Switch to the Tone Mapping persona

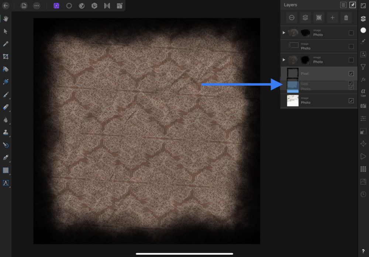(107, 6)
